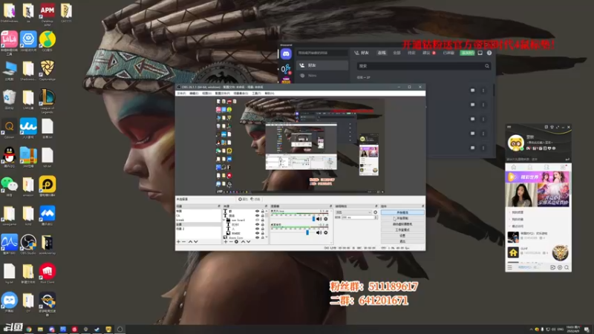Viewport: 594px width, 334px height.
Task: Adjust lower mixer channel volume slider
Action: point(307,232)
